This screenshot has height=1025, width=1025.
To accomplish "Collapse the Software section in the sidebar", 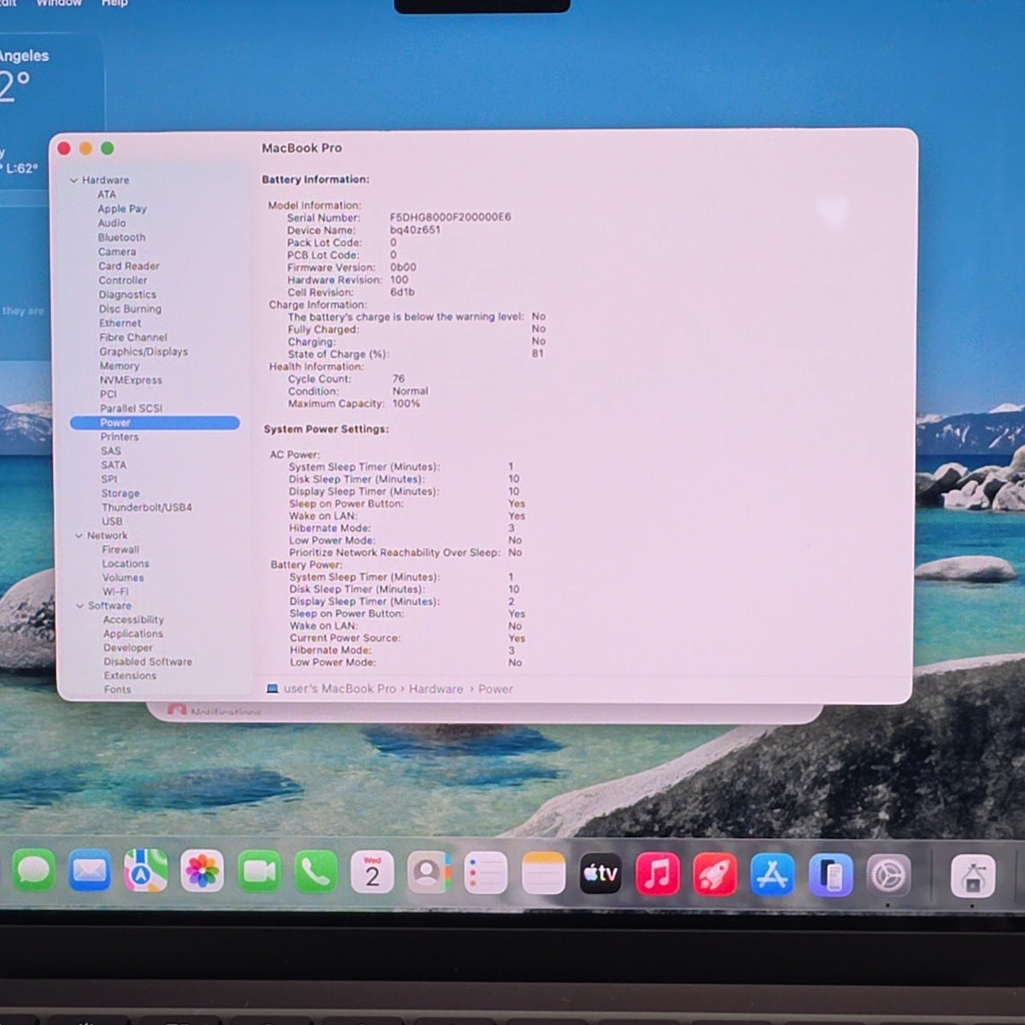I will 79,606.
